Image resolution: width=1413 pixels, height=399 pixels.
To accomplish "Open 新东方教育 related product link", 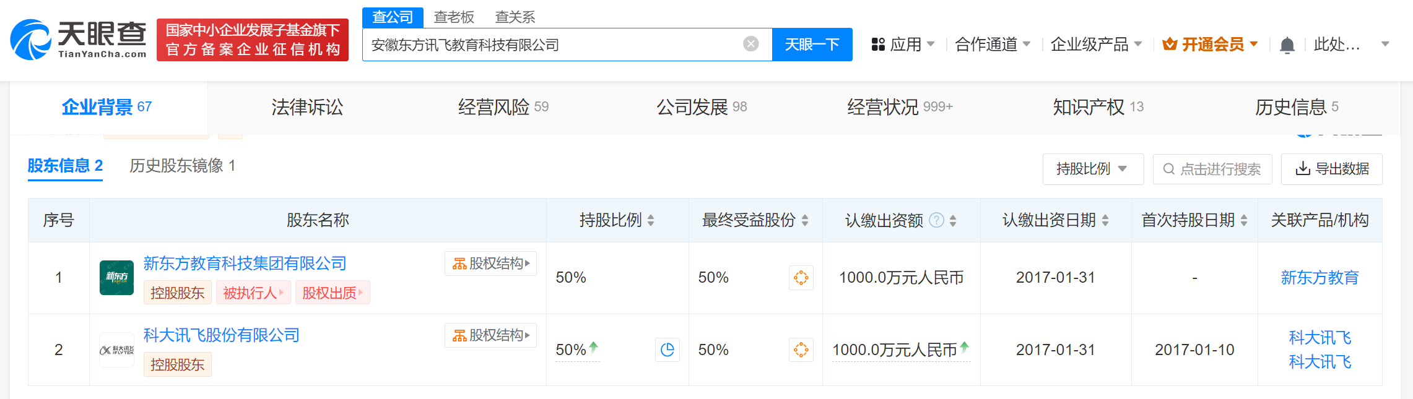I will [1320, 278].
